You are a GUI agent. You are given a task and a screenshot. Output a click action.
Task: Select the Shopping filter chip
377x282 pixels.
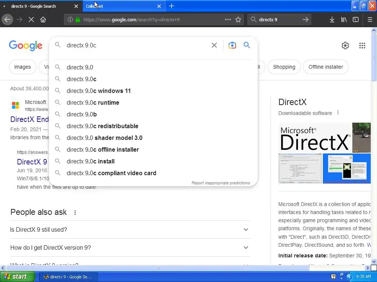point(284,67)
